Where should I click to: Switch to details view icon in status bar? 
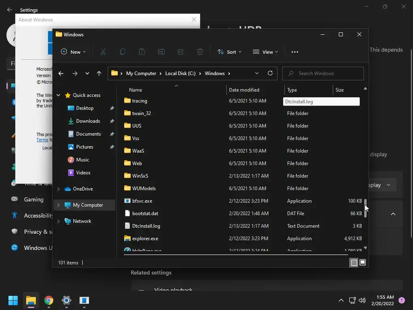(x=354, y=262)
